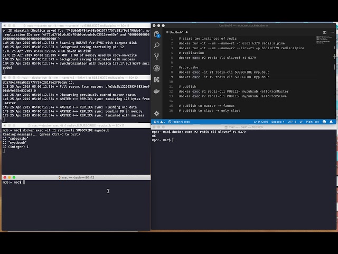Click 'Finished with success' log line in r2 terminal
This screenshot has height=254, width=338.
click(x=73, y=115)
